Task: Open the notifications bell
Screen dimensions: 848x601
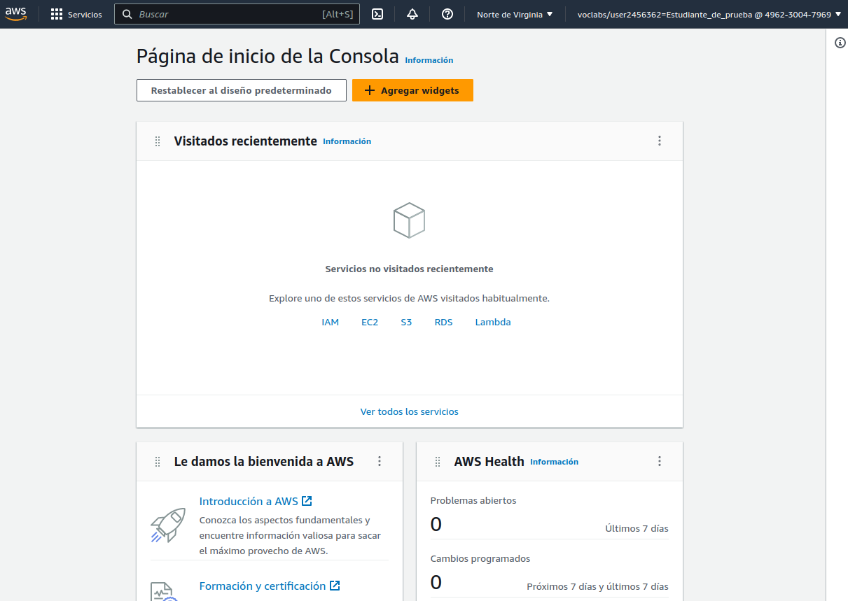Action: (x=412, y=14)
